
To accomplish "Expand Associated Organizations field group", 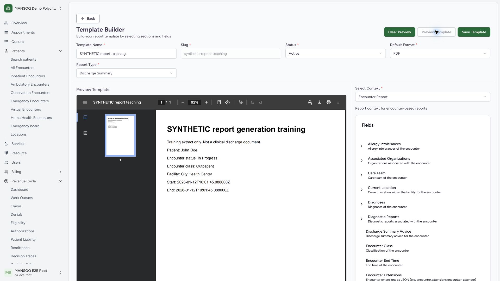I will pyautogui.click(x=362, y=161).
